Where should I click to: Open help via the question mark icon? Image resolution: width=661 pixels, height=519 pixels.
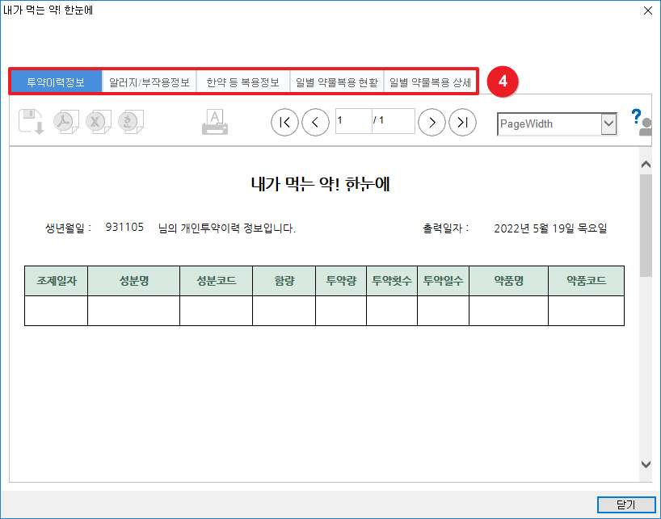[636, 117]
